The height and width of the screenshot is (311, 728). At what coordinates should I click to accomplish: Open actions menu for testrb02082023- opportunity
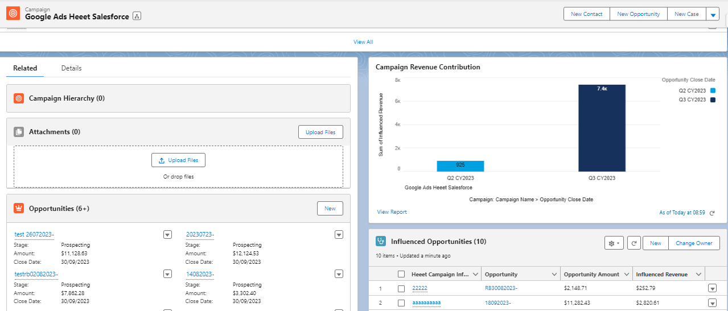pos(167,274)
